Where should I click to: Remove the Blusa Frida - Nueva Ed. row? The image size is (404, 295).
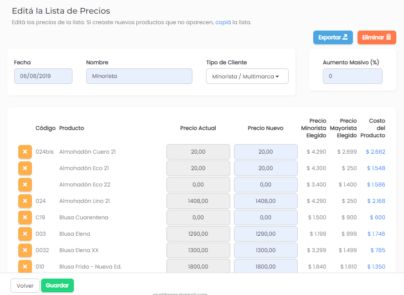[25, 266]
